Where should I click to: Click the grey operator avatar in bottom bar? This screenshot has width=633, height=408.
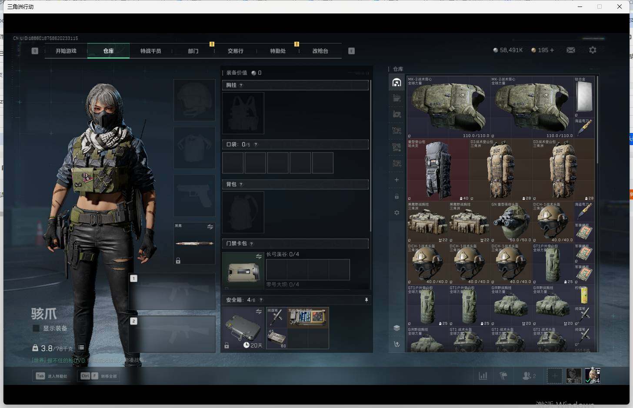click(x=573, y=376)
